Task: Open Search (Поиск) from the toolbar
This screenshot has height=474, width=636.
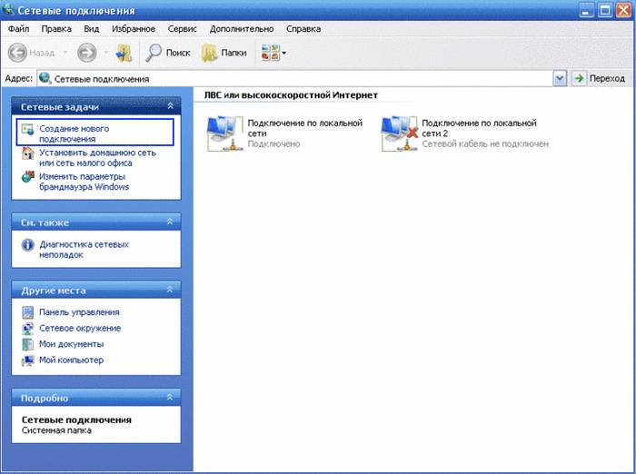Action: pos(168,53)
